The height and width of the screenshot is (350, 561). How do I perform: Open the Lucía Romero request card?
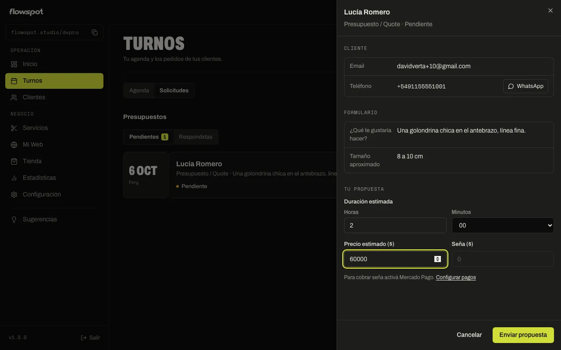[x=230, y=175]
